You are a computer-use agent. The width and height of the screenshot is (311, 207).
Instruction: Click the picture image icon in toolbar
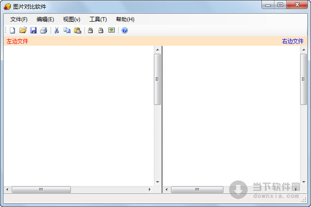coord(111,30)
